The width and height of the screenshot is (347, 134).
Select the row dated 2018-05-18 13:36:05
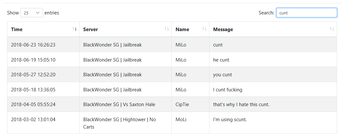tap(172, 89)
